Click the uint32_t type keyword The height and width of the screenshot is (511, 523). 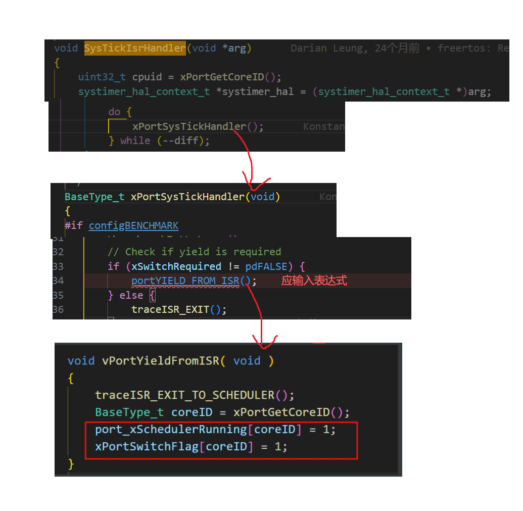[102, 77]
